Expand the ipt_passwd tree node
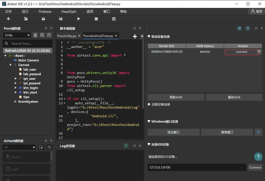265x181 pixels. pos(15,83)
